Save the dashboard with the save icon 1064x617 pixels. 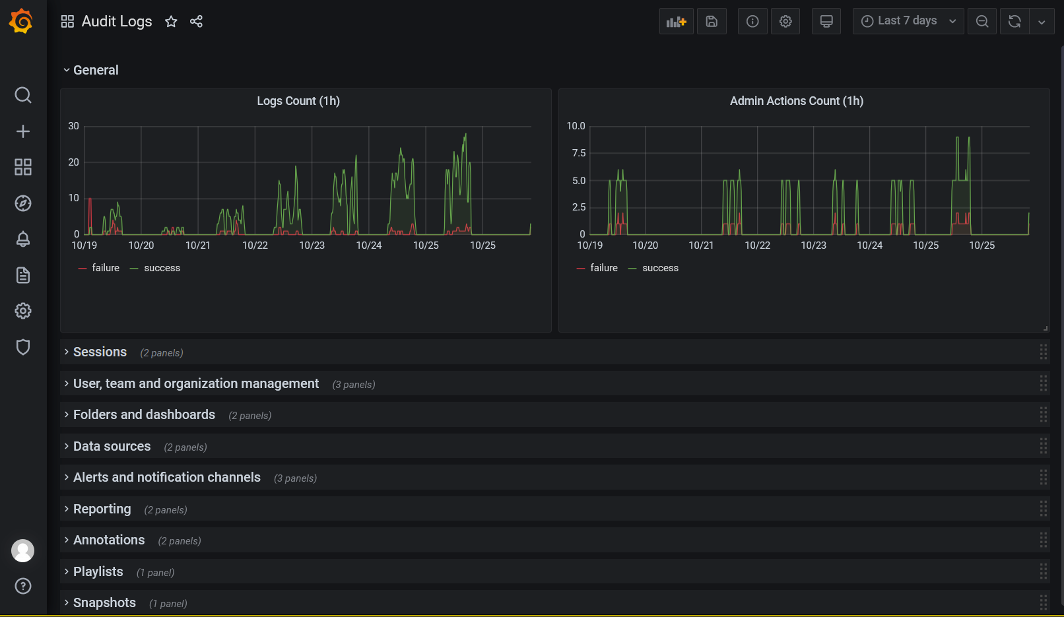pyautogui.click(x=712, y=22)
